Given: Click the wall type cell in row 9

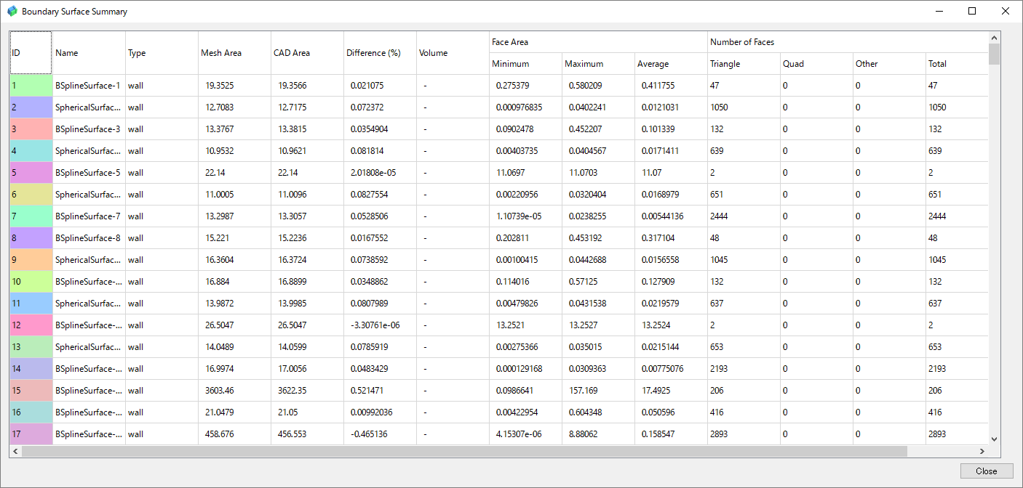Looking at the screenshot, I should [162, 260].
